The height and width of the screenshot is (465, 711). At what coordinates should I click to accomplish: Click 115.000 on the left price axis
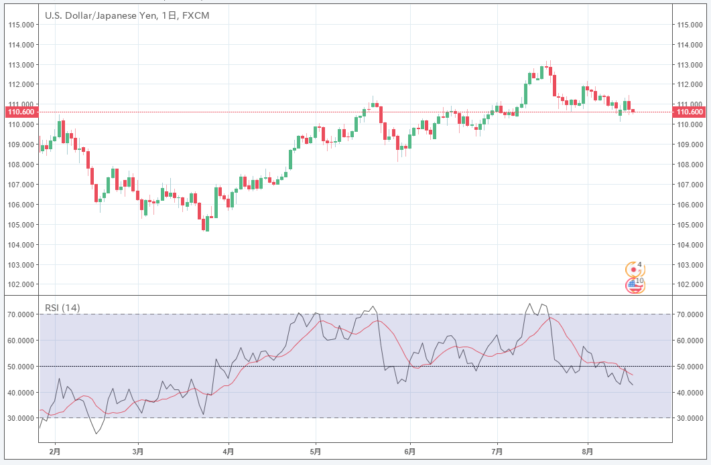pyautogui.click(x=21, y=25)
